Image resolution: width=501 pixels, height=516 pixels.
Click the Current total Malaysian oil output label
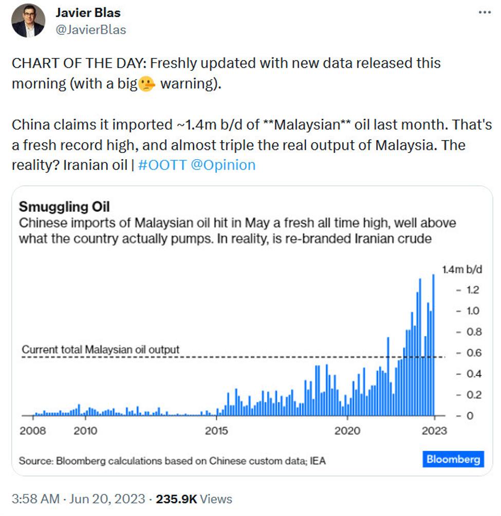click(x=101, y=350)
